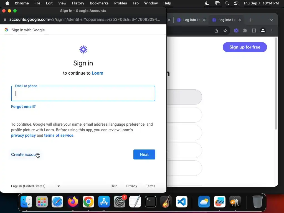The width and height of the screenshot is (284, 213).
Task: Click Sign up for free button
Action: click(245, 47)
